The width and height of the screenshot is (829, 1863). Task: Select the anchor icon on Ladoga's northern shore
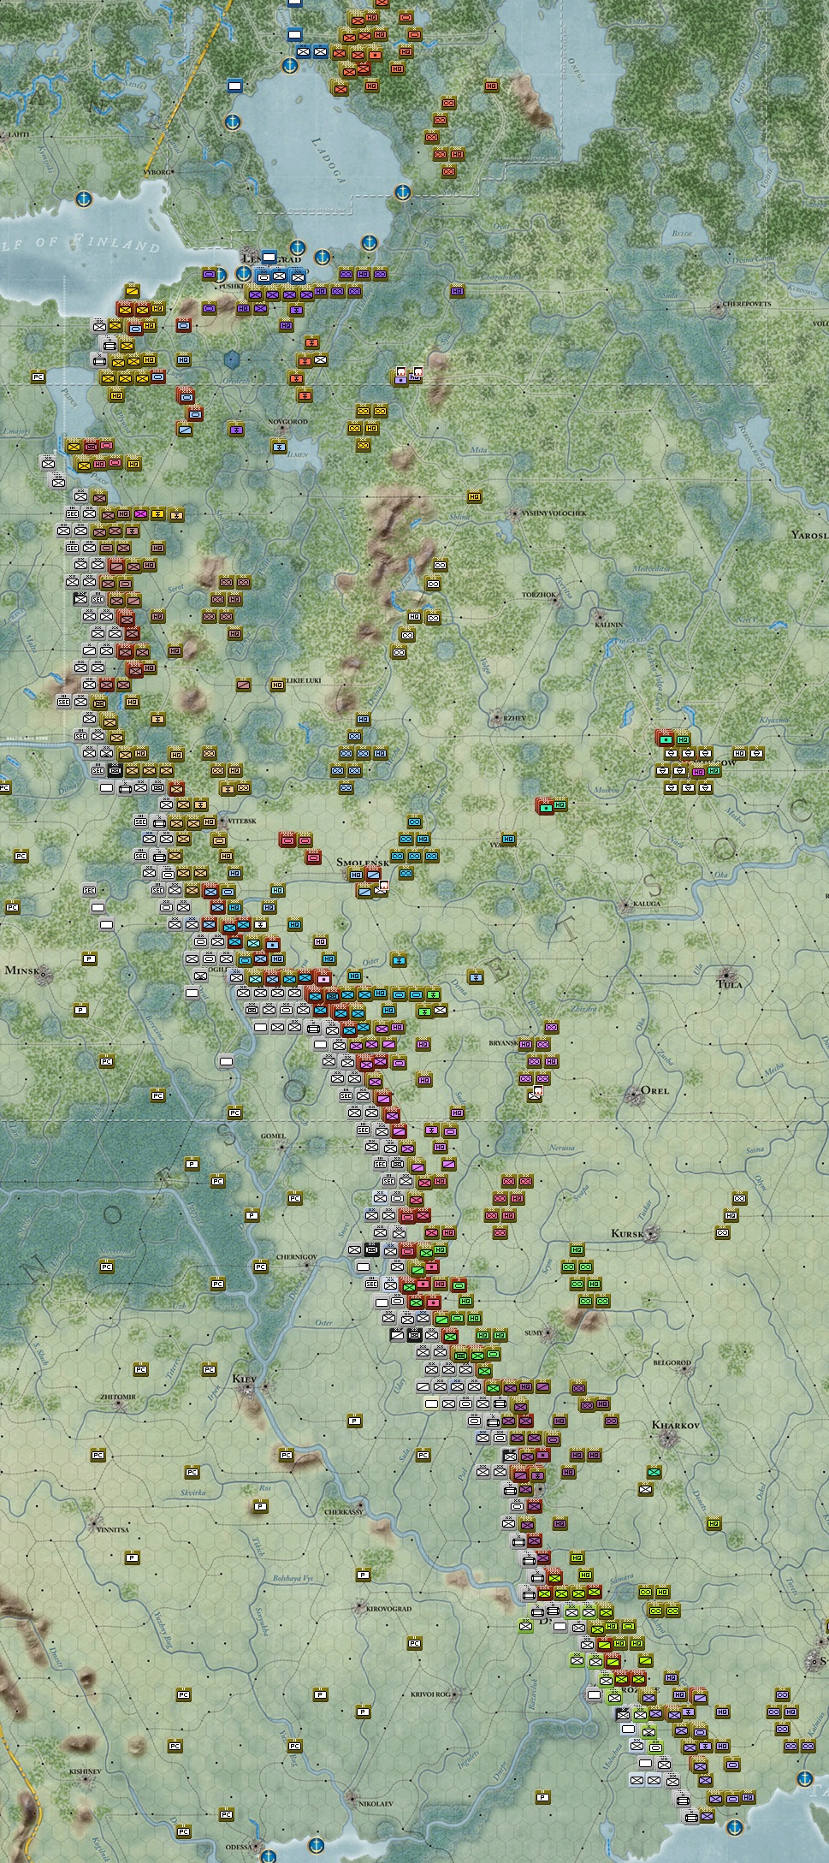289,66
